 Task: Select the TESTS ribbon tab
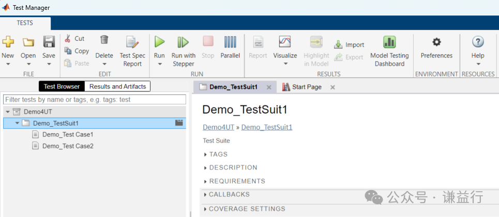pos(25,23)
